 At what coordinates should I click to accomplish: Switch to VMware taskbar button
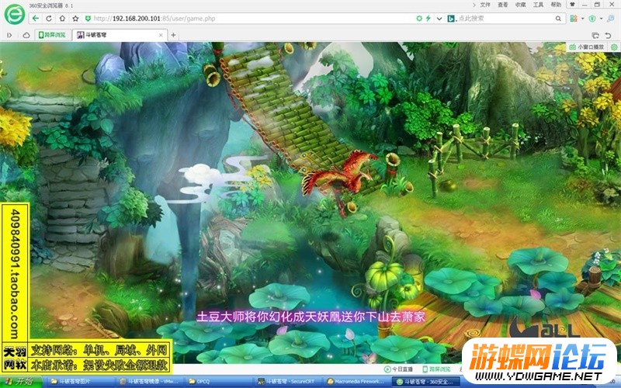pyautogui.click(x=150, y=382)
